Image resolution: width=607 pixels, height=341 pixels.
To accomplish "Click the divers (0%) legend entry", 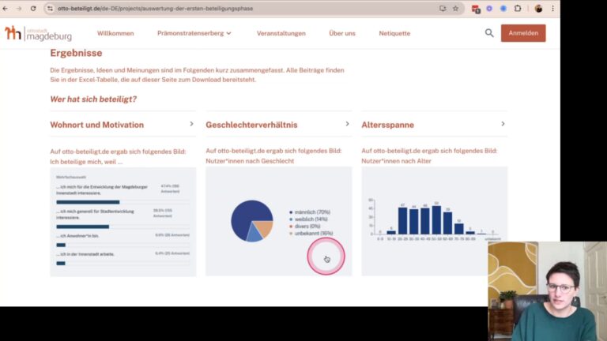I will tap(305, 227).
